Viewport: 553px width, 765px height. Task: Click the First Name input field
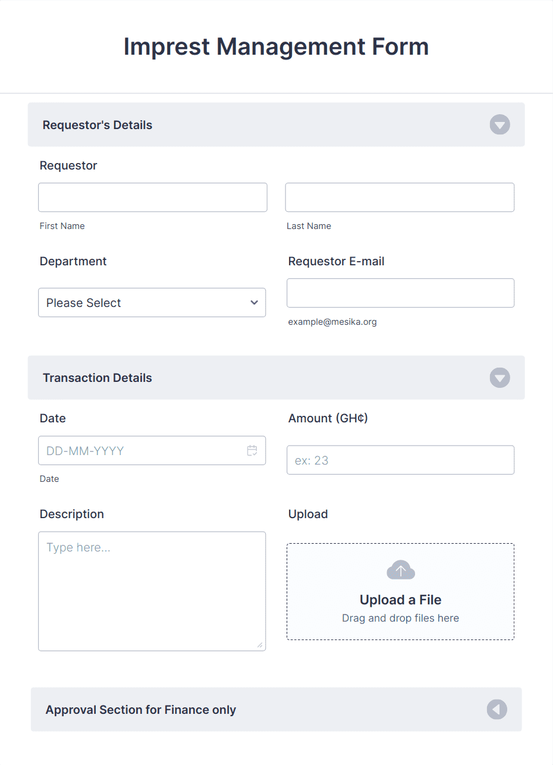click(x=152, y=197)
